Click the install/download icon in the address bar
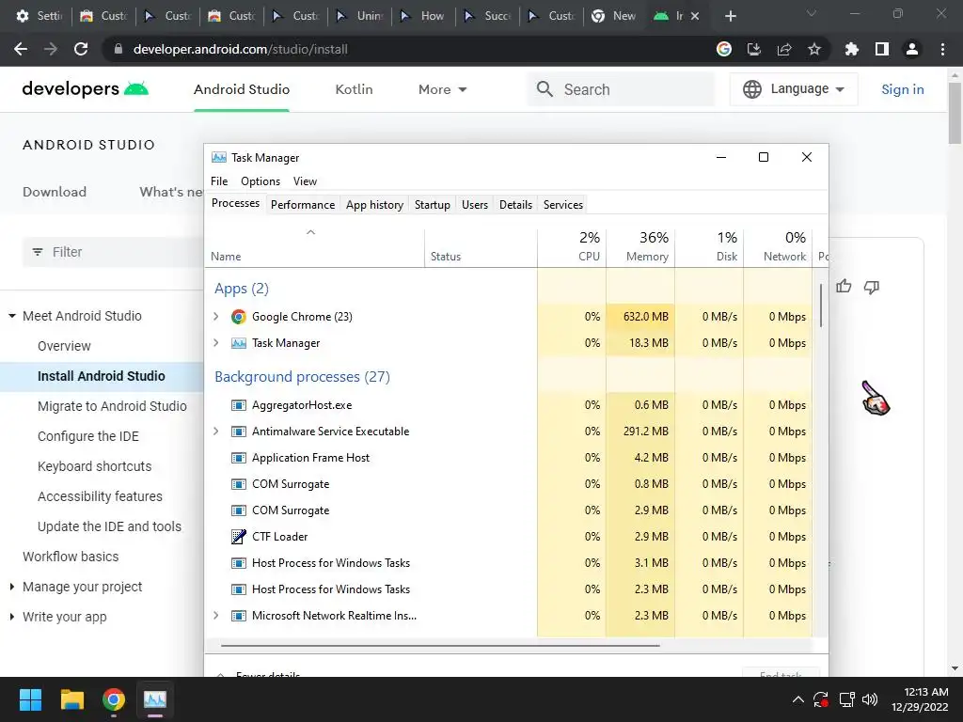This screenshot has height=722, width=963. click(754, 49)
